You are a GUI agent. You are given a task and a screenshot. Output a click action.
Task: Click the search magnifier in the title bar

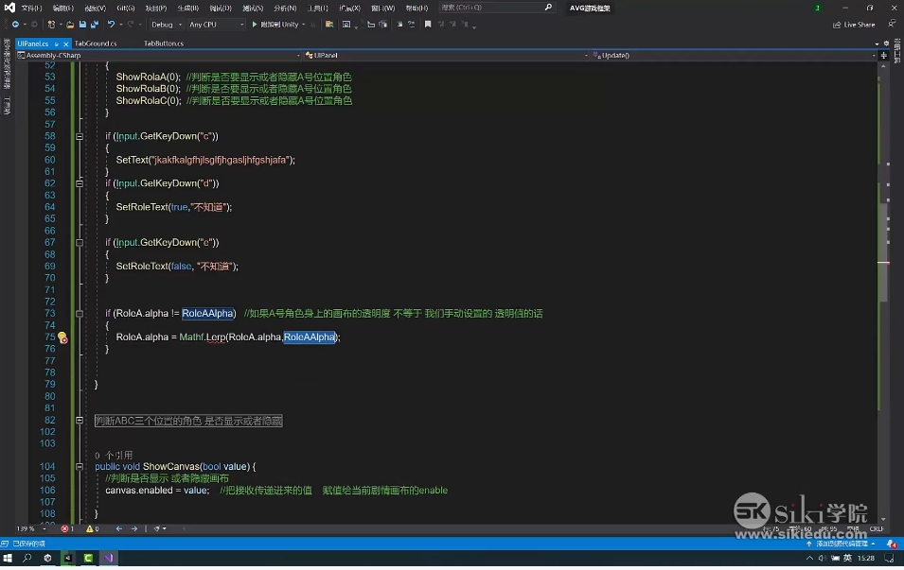point(548,8)
